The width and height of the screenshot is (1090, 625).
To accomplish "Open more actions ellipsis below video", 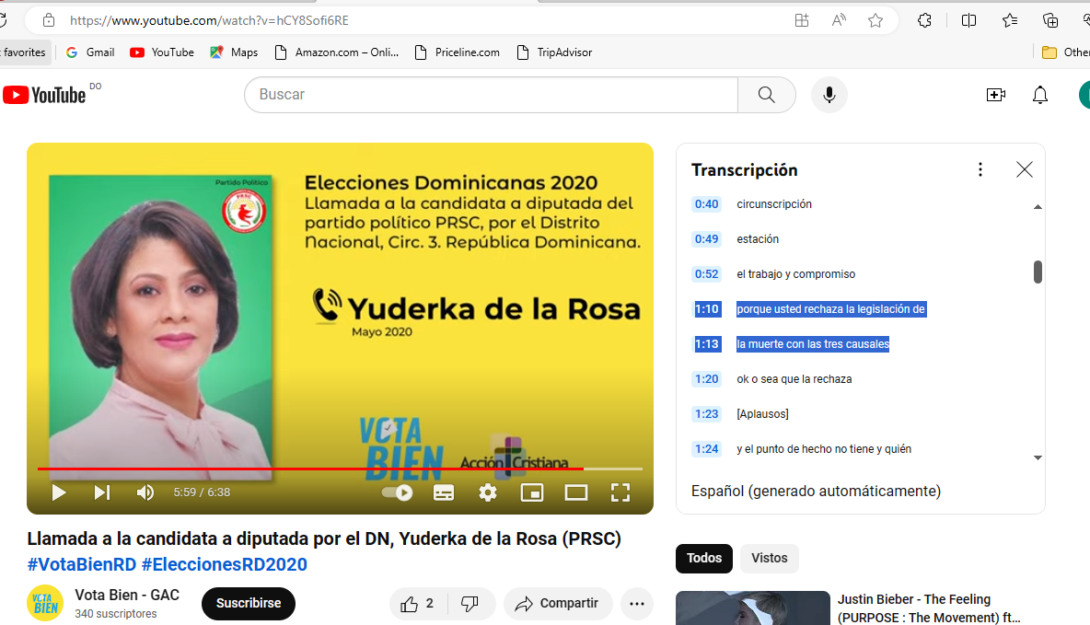I will [637, 604].
